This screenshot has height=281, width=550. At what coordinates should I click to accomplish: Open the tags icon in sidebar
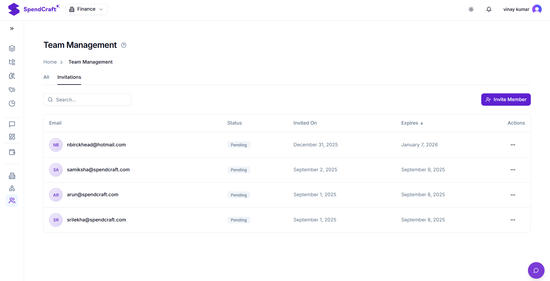point(12,90)
